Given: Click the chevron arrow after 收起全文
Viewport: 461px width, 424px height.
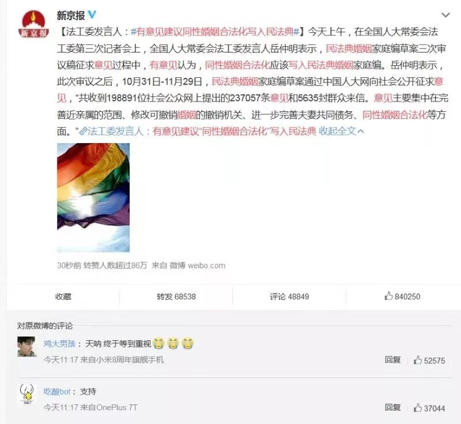Looking at the screenshot, I should click(361, 131).
